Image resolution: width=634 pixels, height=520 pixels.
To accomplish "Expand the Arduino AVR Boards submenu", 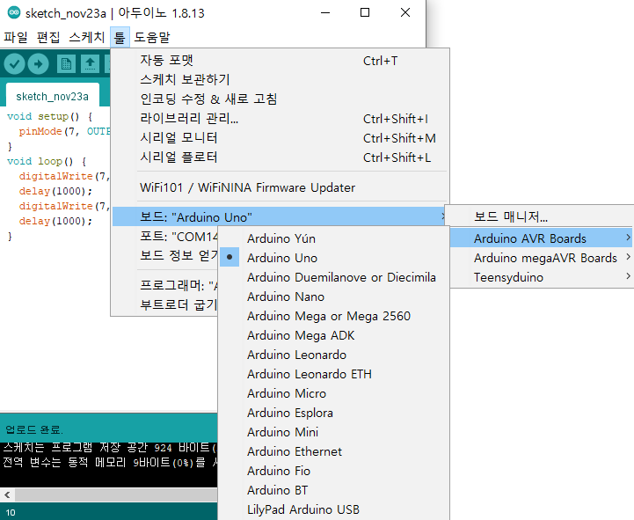I will [542, 238].
